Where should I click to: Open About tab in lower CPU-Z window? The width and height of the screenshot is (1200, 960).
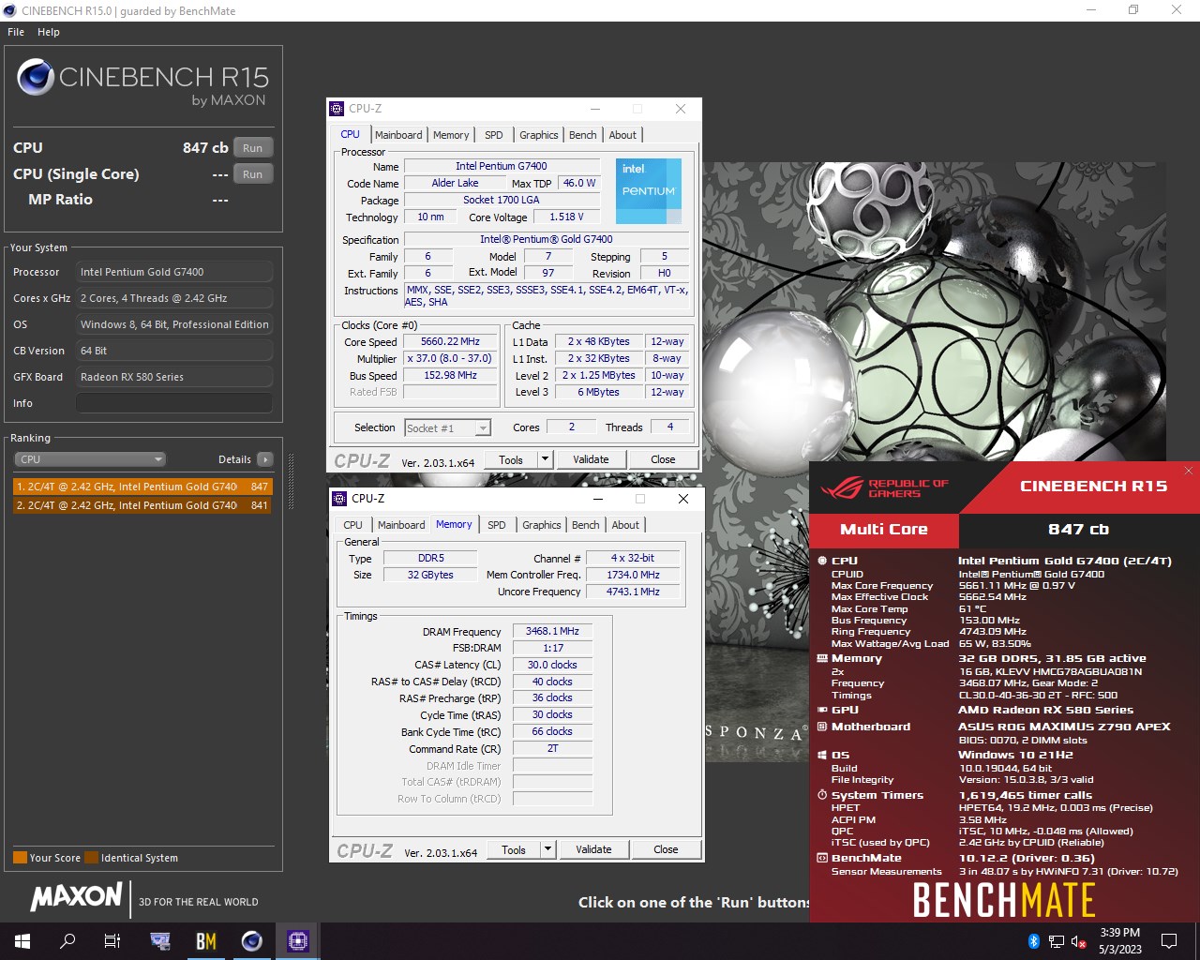[x=625, y=525]
